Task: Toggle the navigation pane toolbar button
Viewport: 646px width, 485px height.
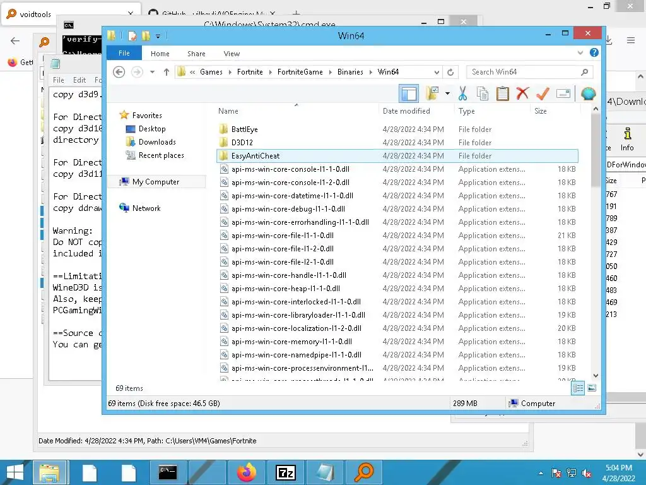Action: click(409, 93)
